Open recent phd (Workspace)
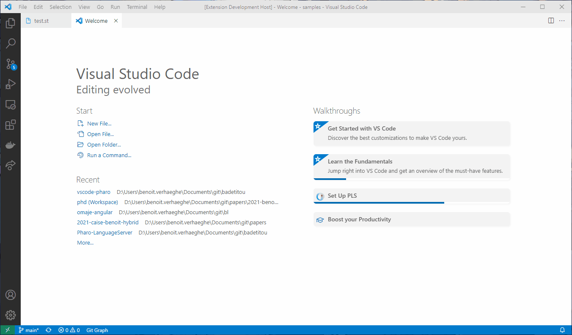The width and height of the screenshot is (572, 335). pyautogui.click(x=97, y=202)
